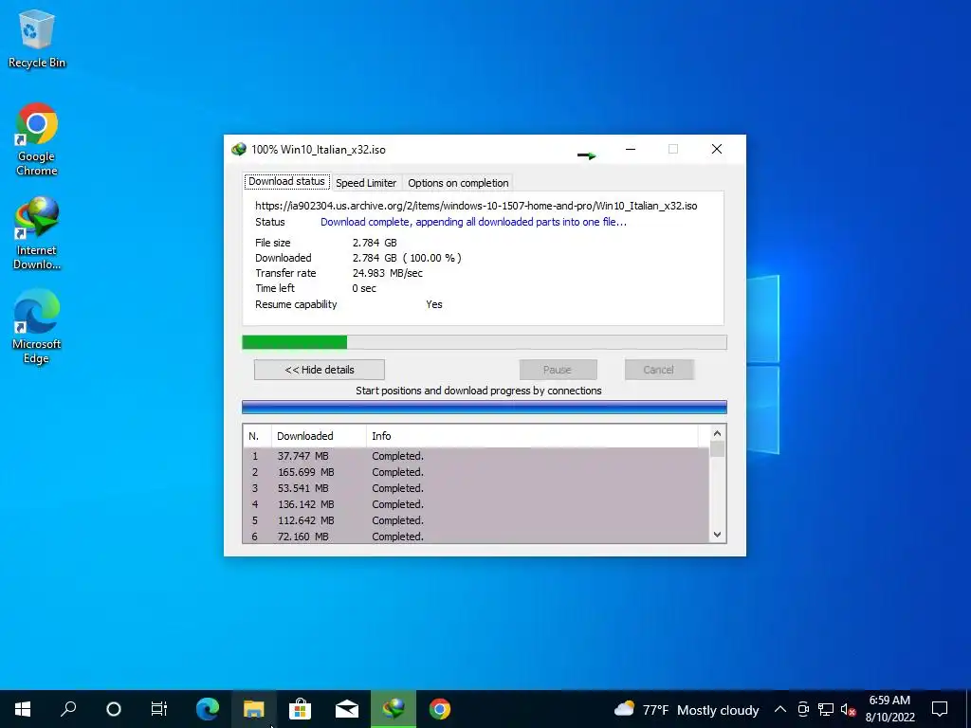971x728 pixels.
Task: Open Mail app from taskbar
Action: click(347, 709)
